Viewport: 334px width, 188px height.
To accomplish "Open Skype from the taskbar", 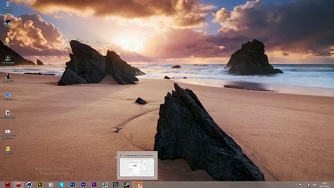I will 62,184.
